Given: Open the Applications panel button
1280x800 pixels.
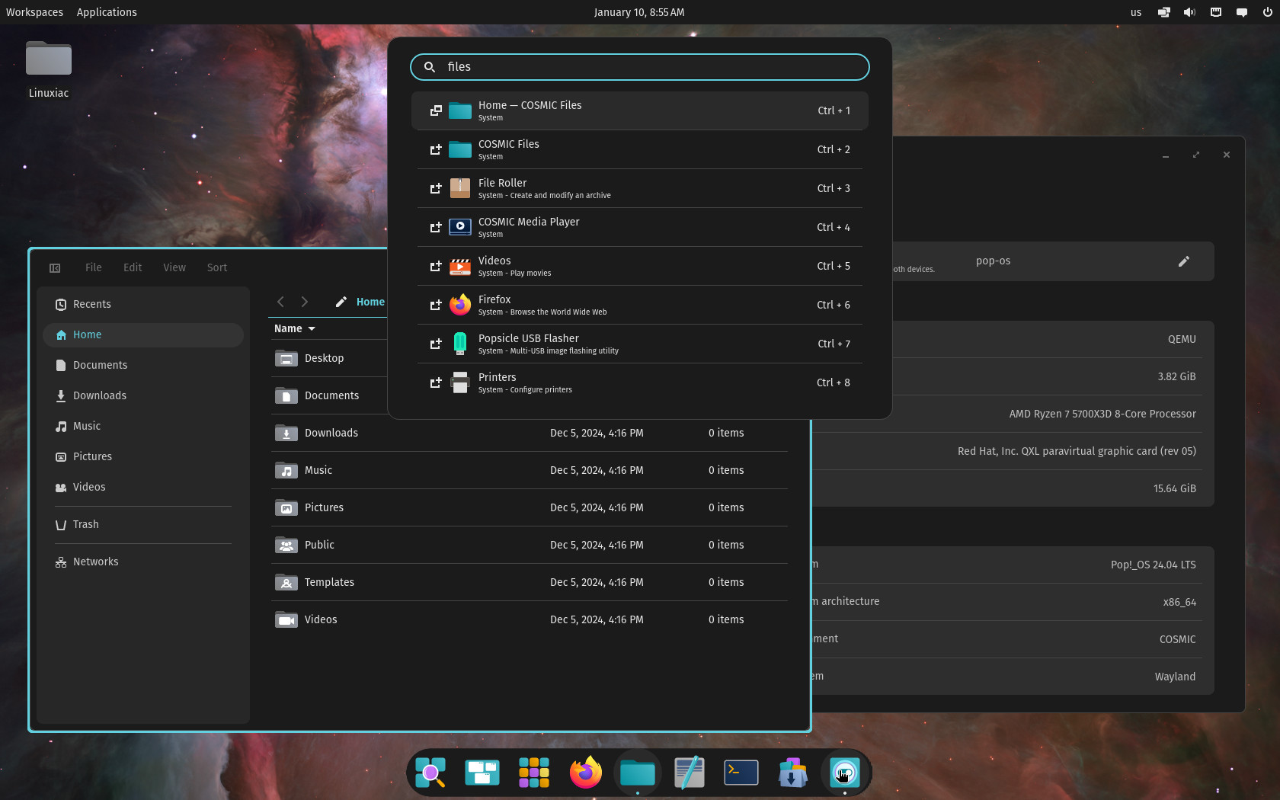Looking at the screenshot, I should (107, 12).
